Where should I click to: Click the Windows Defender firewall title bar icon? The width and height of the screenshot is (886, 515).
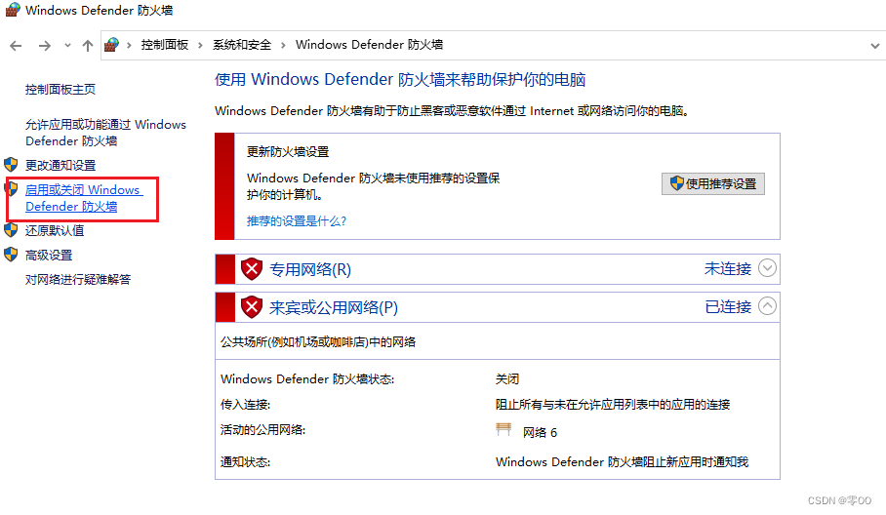point(13,10)
